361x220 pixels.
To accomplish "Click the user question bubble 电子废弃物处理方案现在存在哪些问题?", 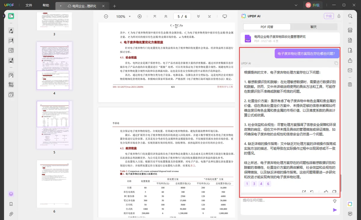I will [307, 54].
